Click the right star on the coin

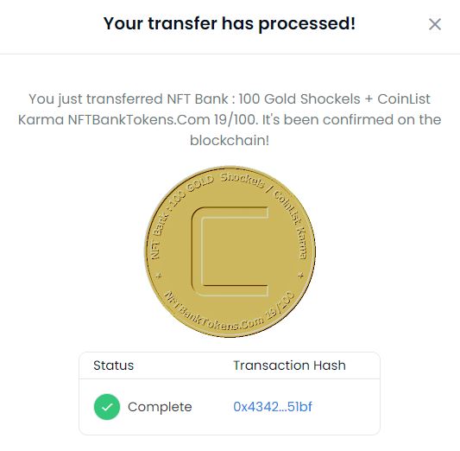coord(300,276)
